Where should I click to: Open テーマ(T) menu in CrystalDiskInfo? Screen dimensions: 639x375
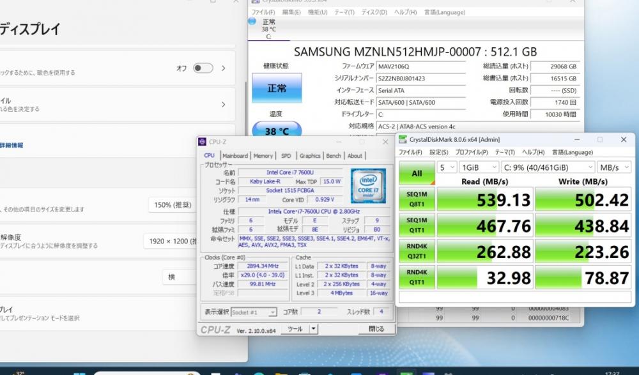click(x=344, y=12)
